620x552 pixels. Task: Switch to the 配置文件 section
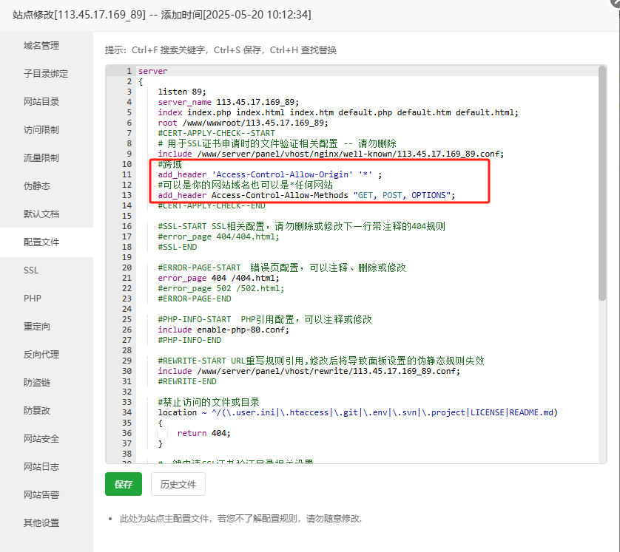(40, 242)
